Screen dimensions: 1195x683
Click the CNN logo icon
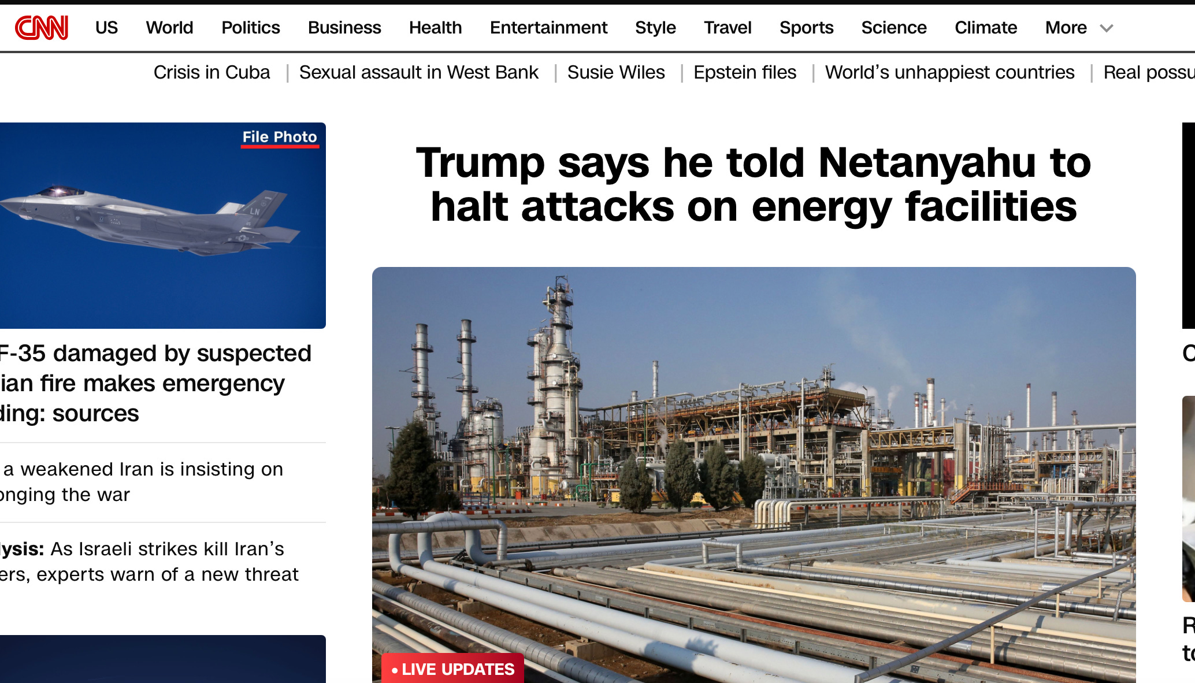click(x=42, y=28)
